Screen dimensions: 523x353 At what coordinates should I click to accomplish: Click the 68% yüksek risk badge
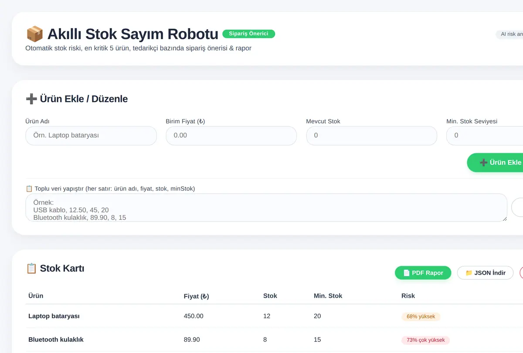coord(421,316)
